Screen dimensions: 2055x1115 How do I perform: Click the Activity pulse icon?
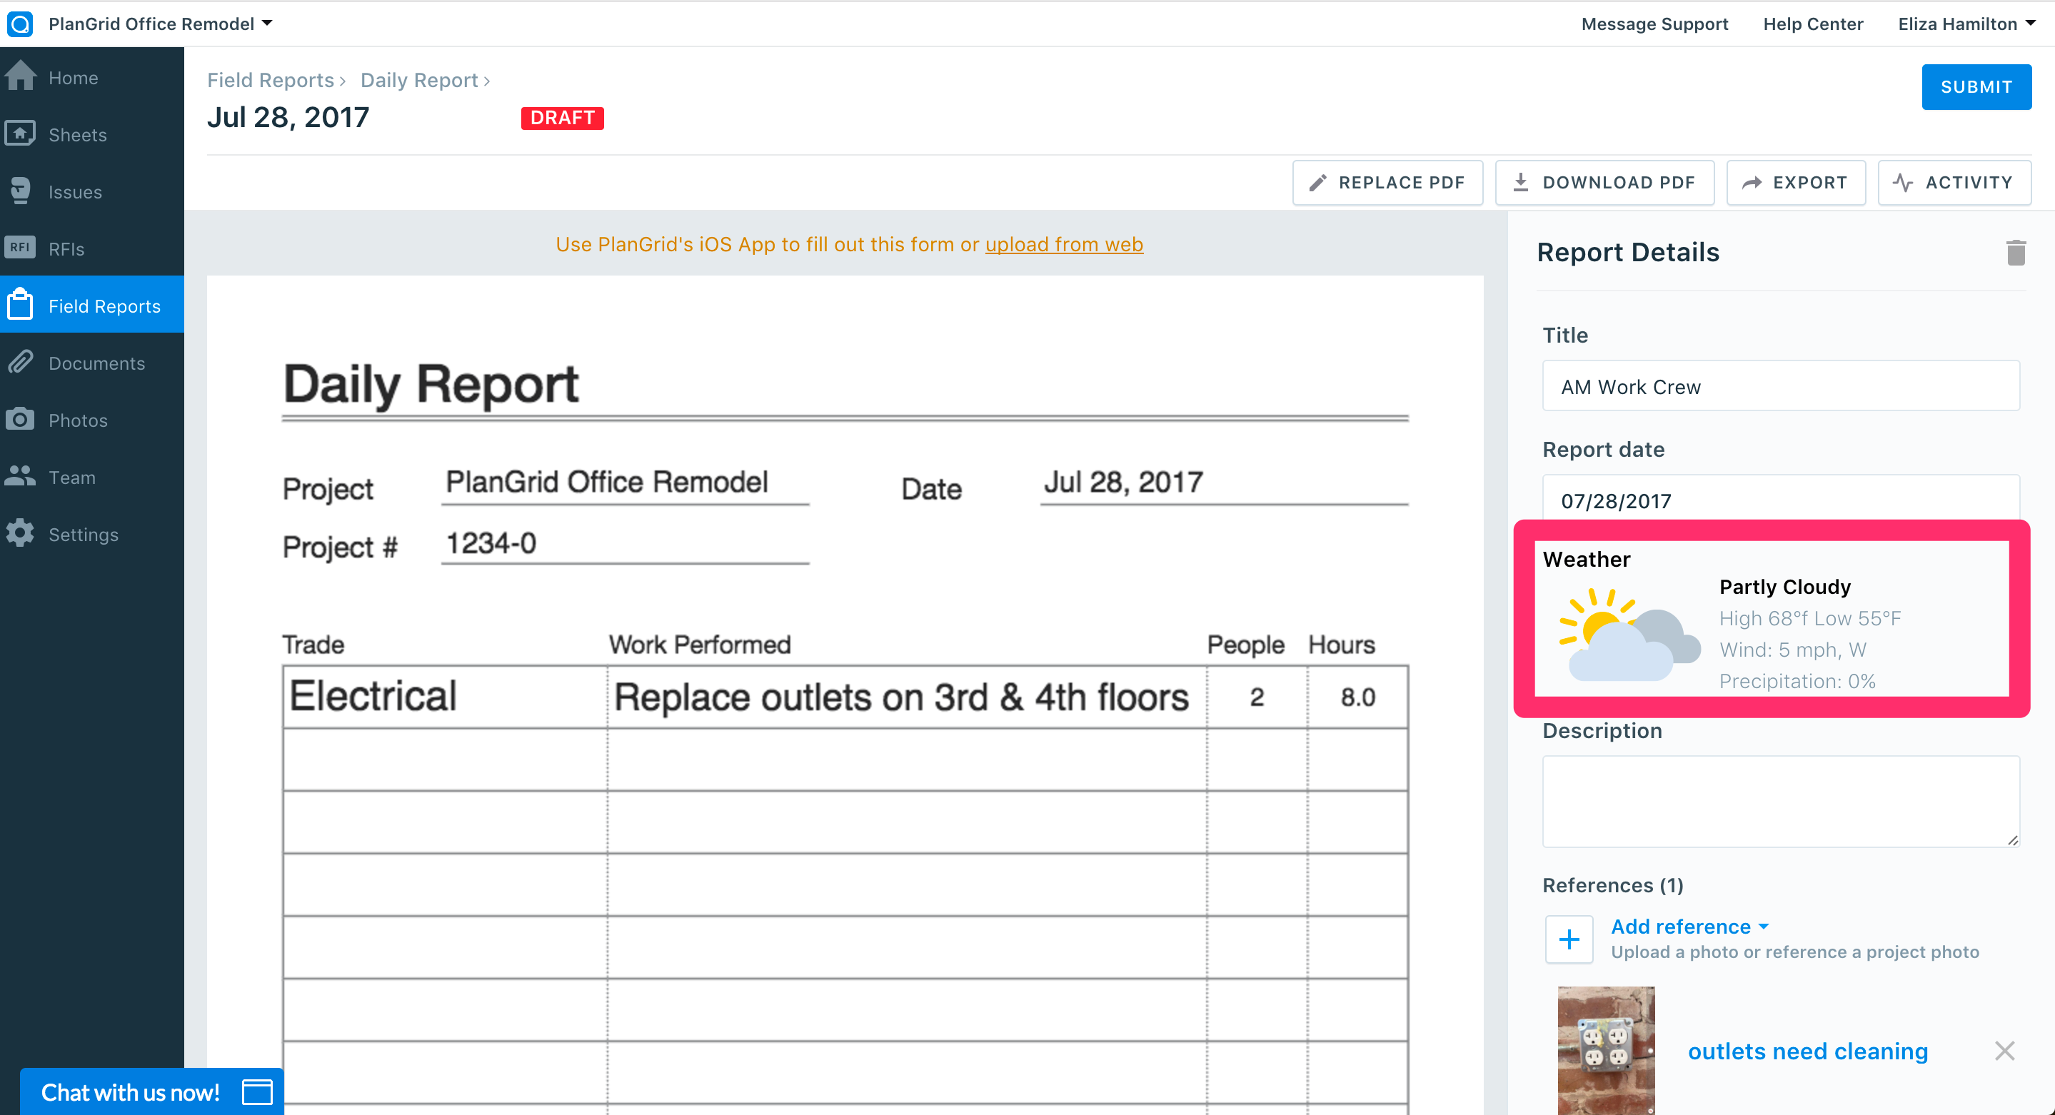pos(1904,183)
